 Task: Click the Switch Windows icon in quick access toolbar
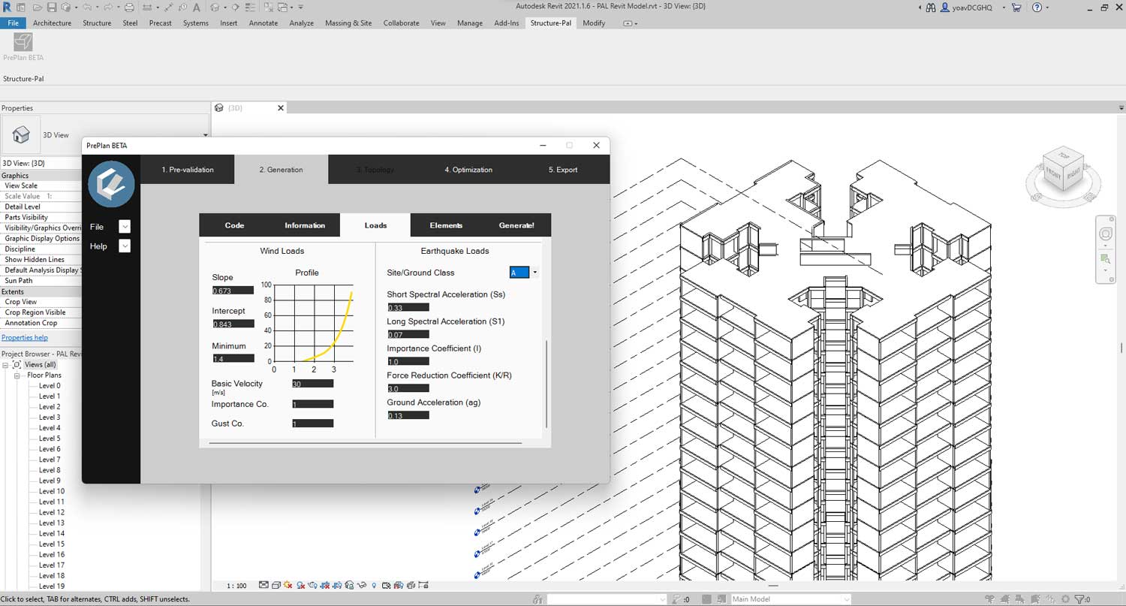[x=283, y=8]
